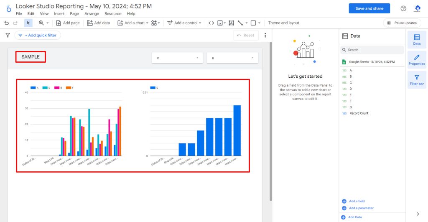The image size is (428, 222).
Task: Click the line drawing tool icon
Action: [240, 23]
